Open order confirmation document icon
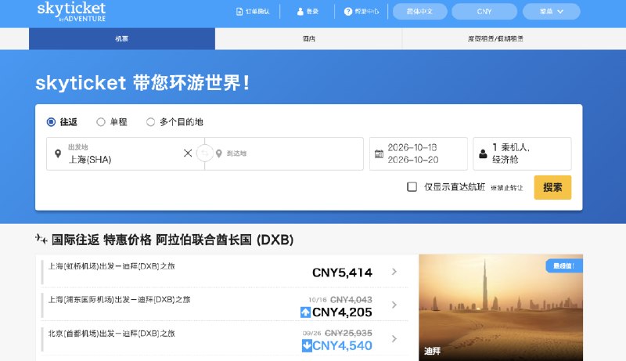This screenshot has width=626, height=361. pyautogui.click(x=239, y=12)
